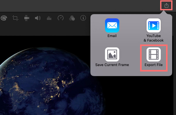Image resolution: width=176 pixels, height=115 pixels.
Task: Open the color correction palette tool
Action: click(x=4, y=18)
